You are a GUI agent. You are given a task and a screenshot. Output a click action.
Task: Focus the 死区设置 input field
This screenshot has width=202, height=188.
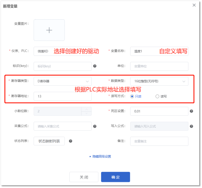159,111
